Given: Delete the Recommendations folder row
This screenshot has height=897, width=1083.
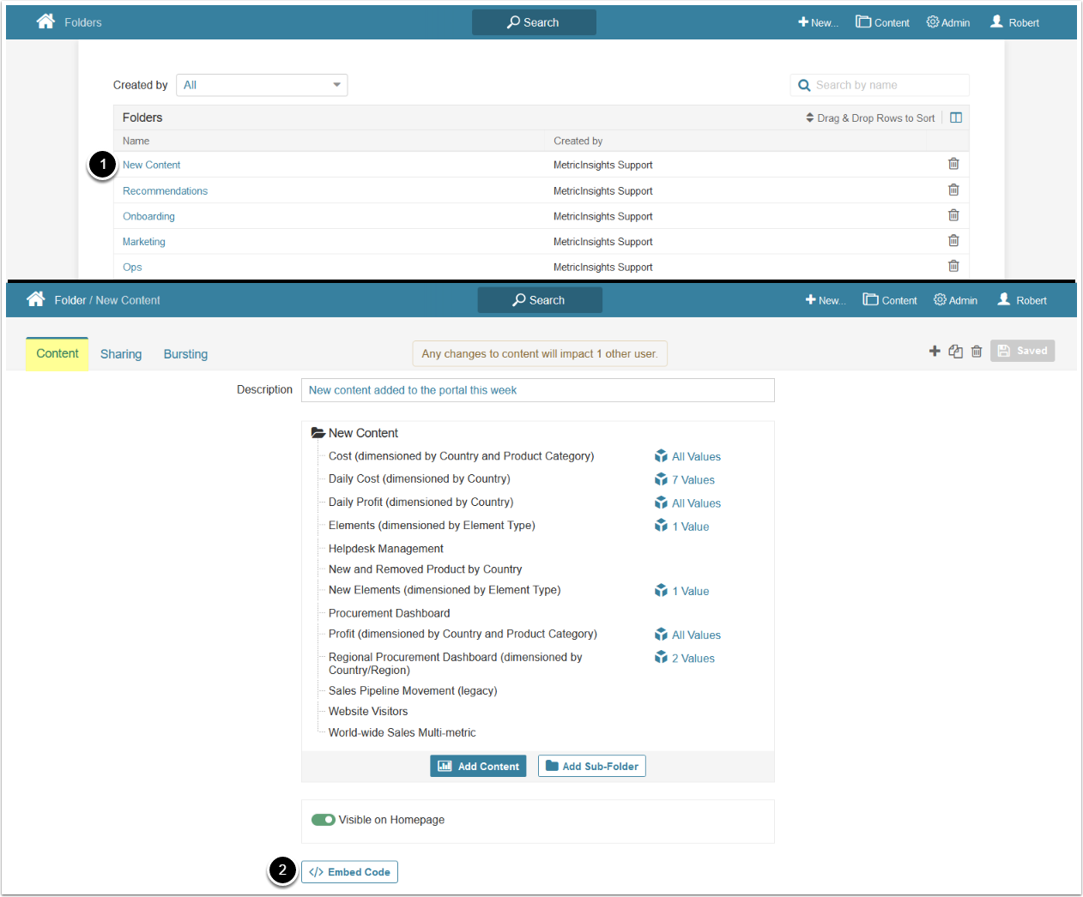Looking at the screenshot, I should (953, 190).
